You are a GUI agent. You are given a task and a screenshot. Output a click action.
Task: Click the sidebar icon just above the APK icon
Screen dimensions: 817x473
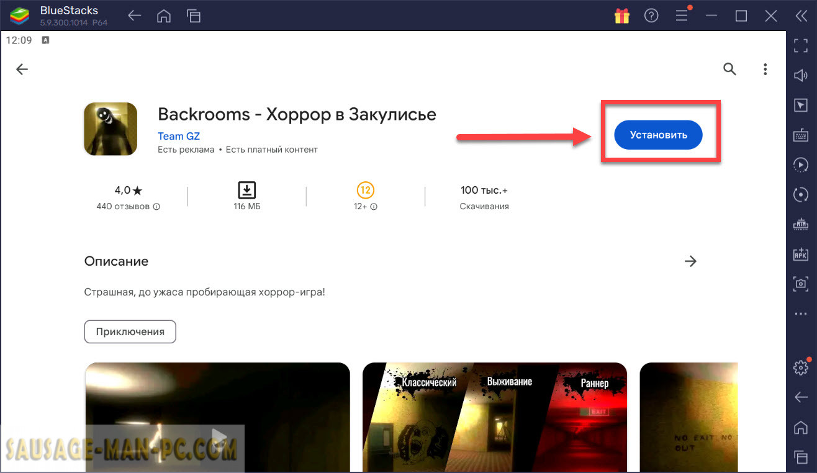[801, 224]
